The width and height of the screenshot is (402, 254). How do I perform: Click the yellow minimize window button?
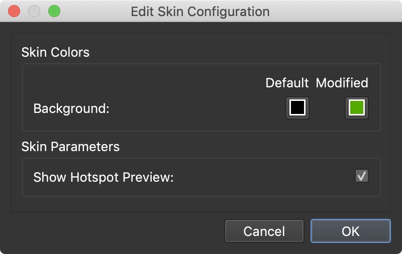(x=34, y=11)
